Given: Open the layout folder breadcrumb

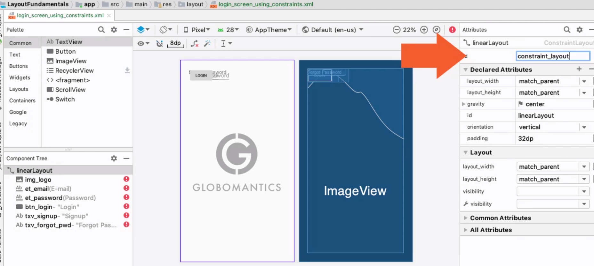Looking at the screenshot, I should point(191,4).
